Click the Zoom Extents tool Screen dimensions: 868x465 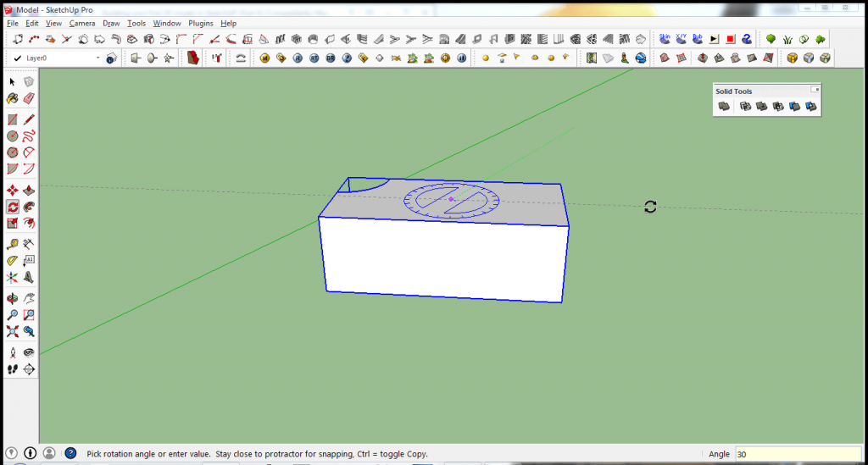click(x=12, y=332)
